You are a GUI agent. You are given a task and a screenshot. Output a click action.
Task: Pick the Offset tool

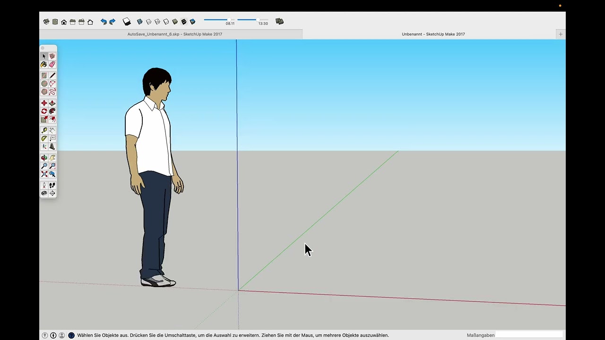click(x=52, y=119)
